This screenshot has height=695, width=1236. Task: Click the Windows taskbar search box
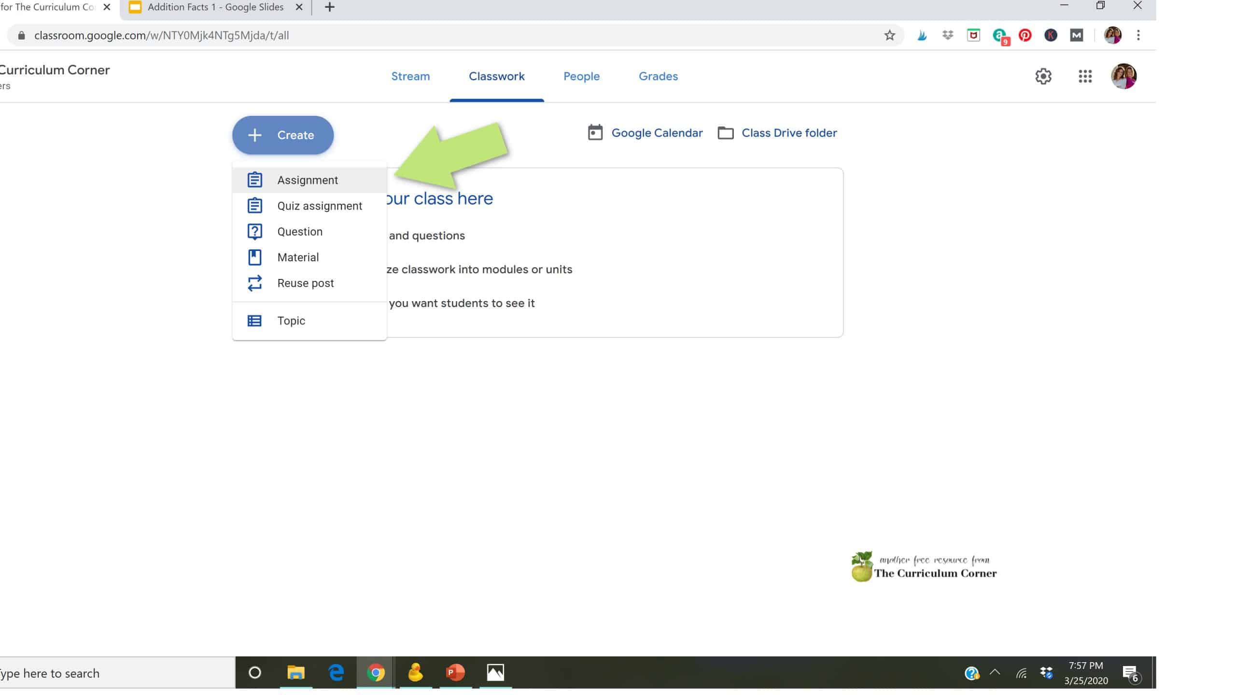[x=97, y=673]
